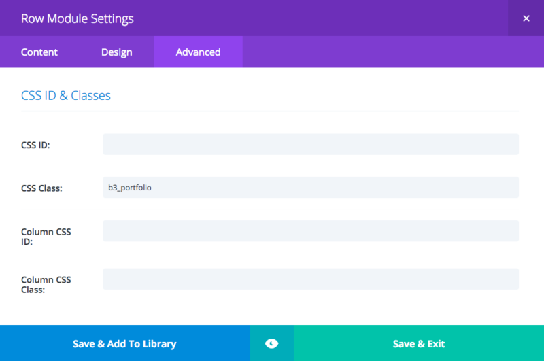544x361 pixels.
Task: Place cursor on the b3_portfolio text
Action: [x=130, y=188]
